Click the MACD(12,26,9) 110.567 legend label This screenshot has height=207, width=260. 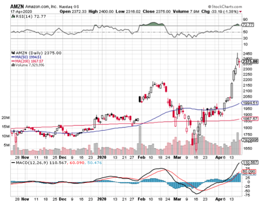tap(41, 163)
